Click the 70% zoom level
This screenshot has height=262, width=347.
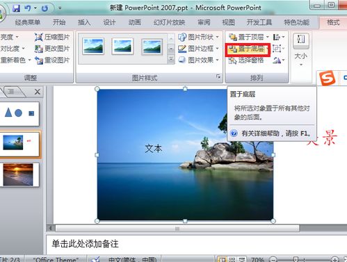click(257, 259)
